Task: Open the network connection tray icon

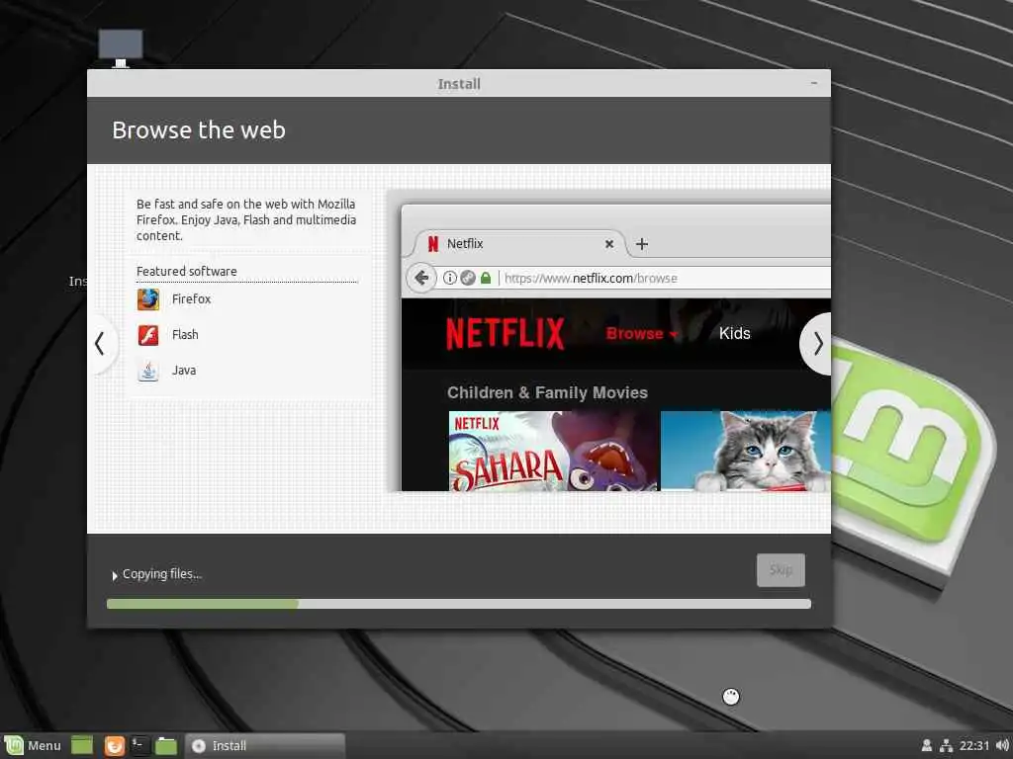Action: point(946,745)
